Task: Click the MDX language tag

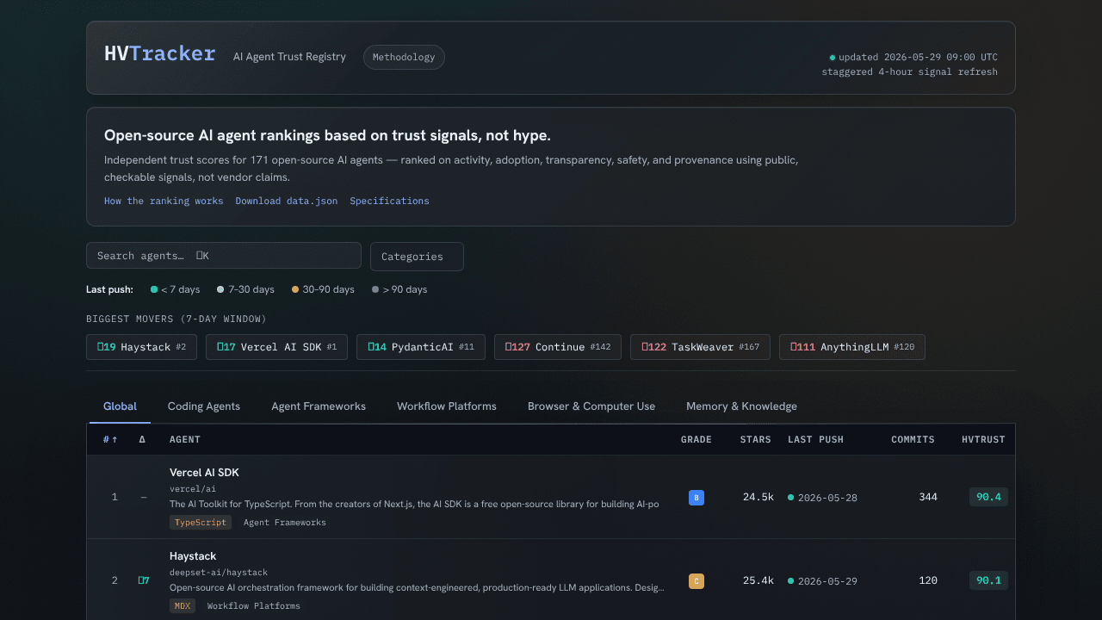Action: pos(183,606)
